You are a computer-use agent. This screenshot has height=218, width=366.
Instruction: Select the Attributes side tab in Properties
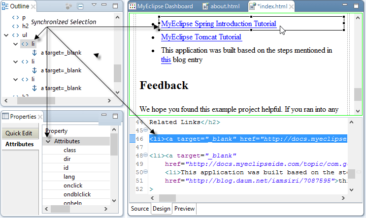click(20, 144)
